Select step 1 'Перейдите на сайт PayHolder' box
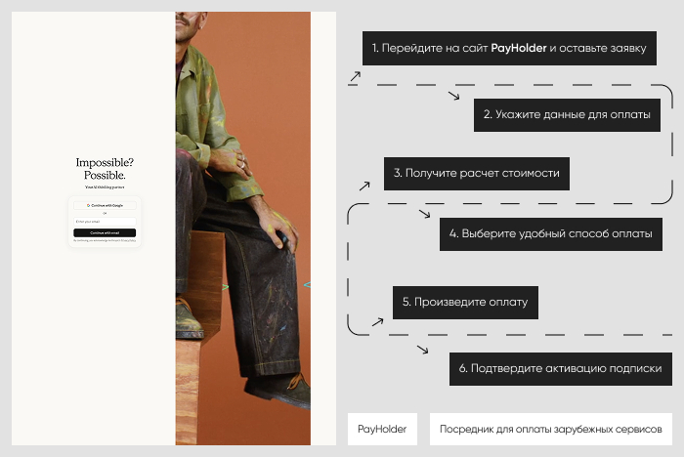The width and height of the screenshot is (684, 457). 509,48
